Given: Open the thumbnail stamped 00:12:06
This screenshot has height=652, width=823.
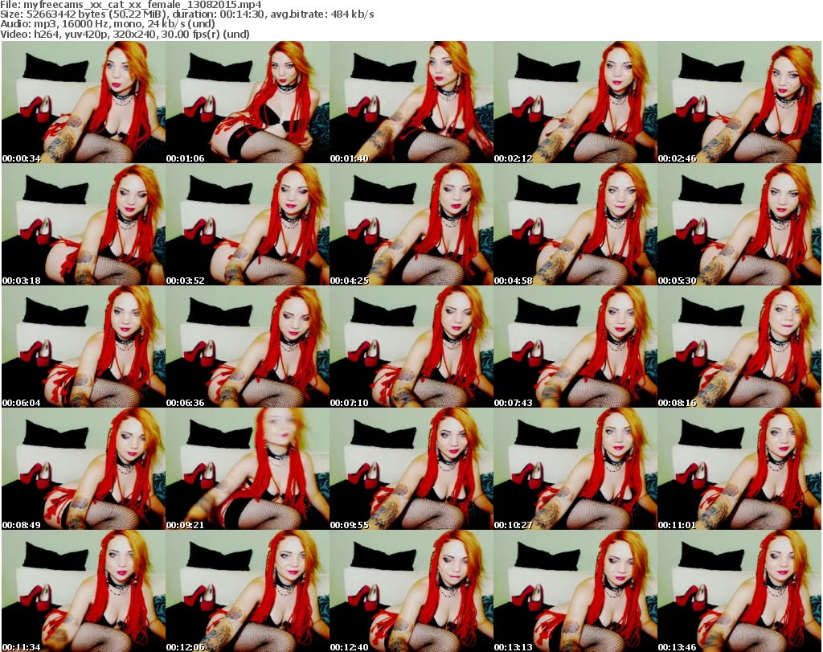Looking at the screenshot, I should tap(248, 591).
